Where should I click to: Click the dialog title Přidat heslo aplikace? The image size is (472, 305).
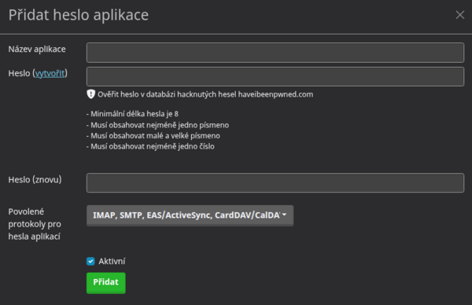[x=79, y=15]
